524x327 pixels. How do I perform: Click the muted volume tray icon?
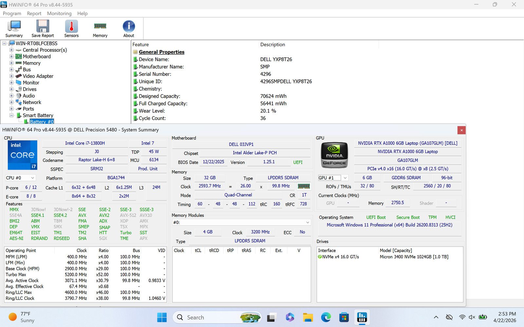[472, 317]
